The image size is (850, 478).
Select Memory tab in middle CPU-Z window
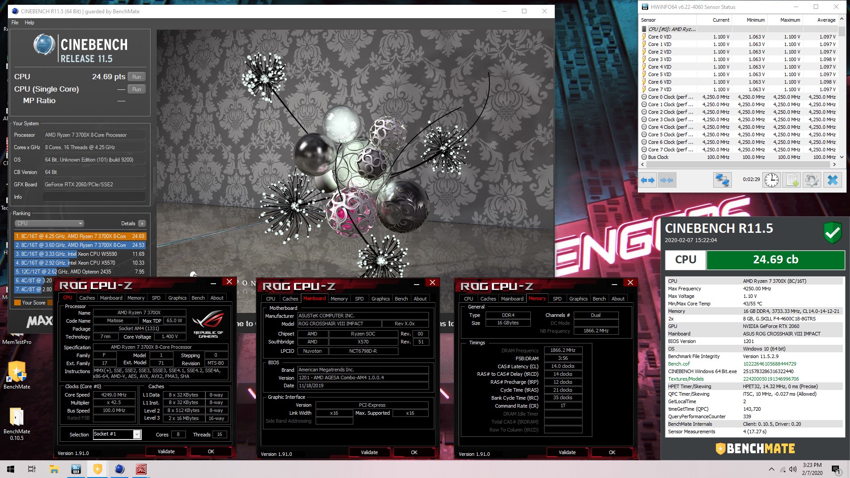(339, 299)
